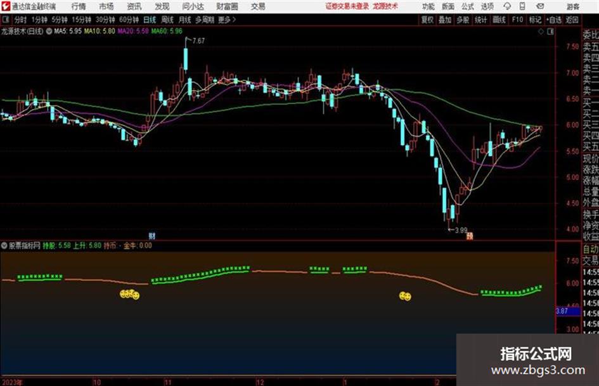Switch to 5分钟 period tab
The height and width of the screenshot is (386, 599).
click(60, 20)
